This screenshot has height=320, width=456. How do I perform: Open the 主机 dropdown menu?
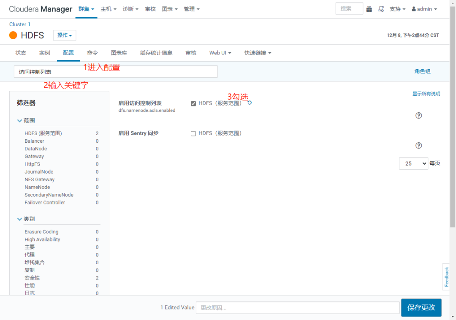tap(109, 9)
